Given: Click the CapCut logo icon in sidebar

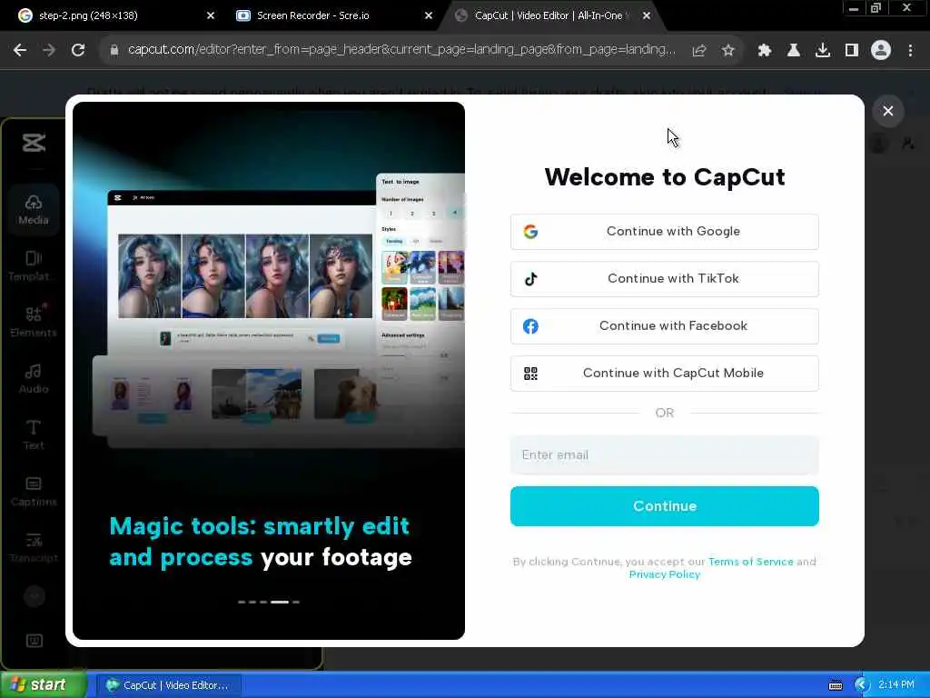Looking at the screenshot, I should click(x=34, y=143).
